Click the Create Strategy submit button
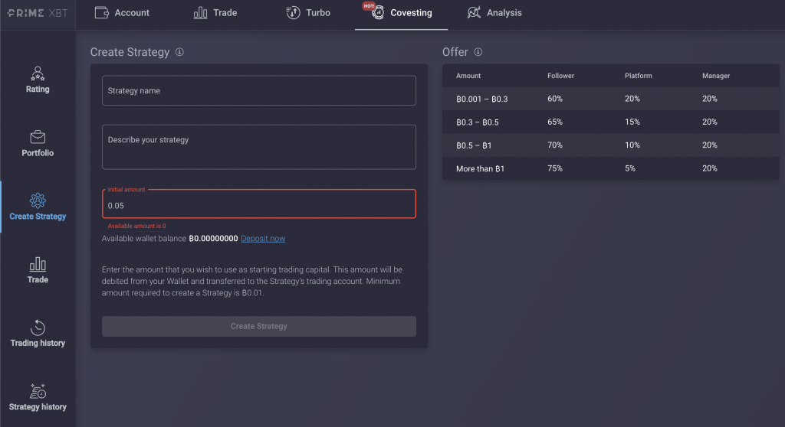The image size is (785, 427). 259,326
